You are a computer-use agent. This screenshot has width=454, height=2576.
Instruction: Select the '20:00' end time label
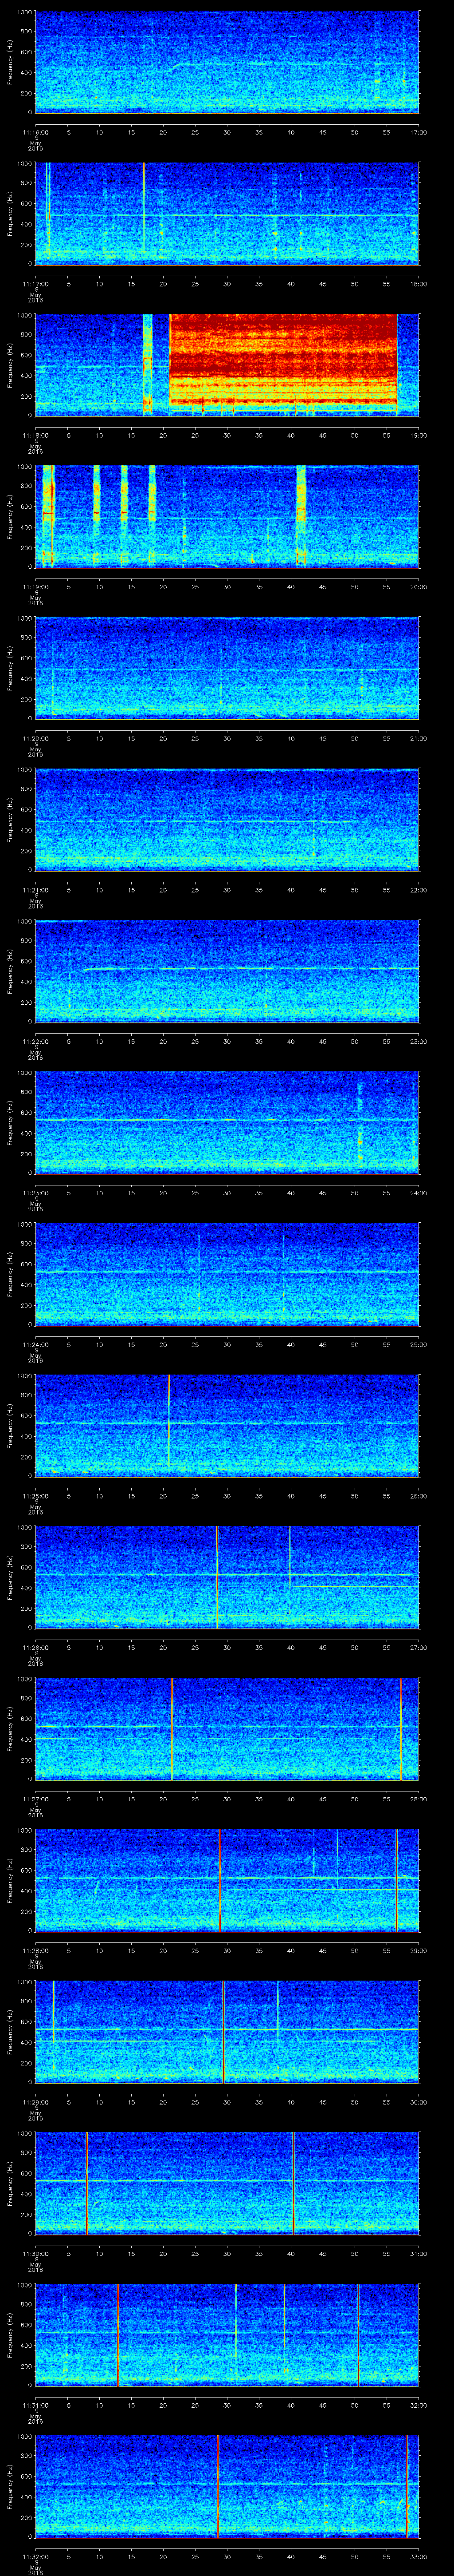[418, 587]
